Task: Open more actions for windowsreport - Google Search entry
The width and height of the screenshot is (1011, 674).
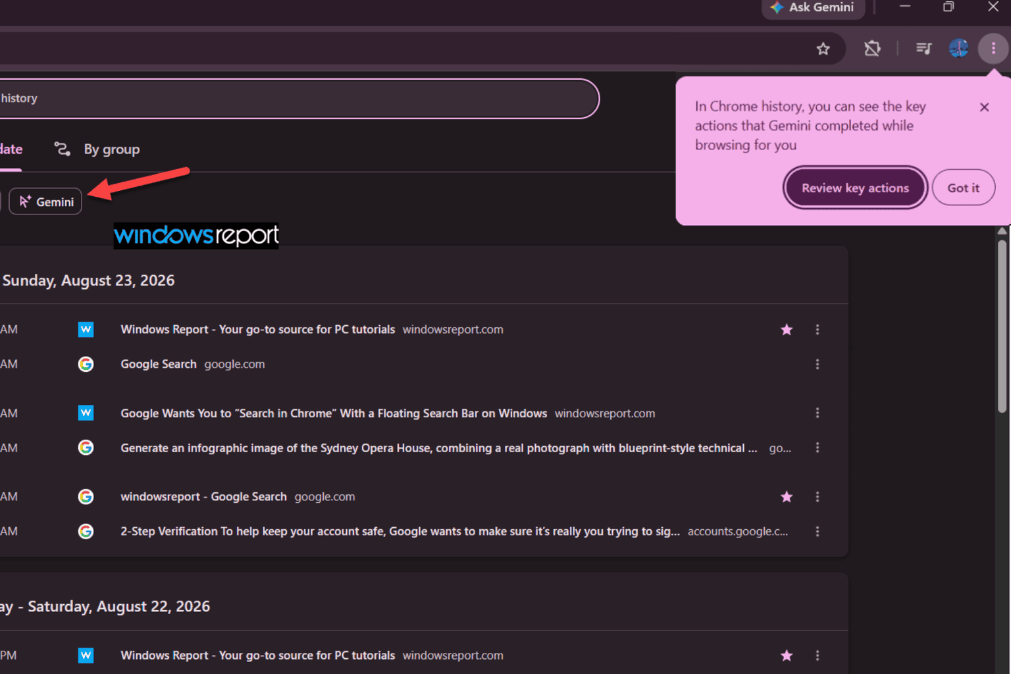Action: (x=817, y=497)
